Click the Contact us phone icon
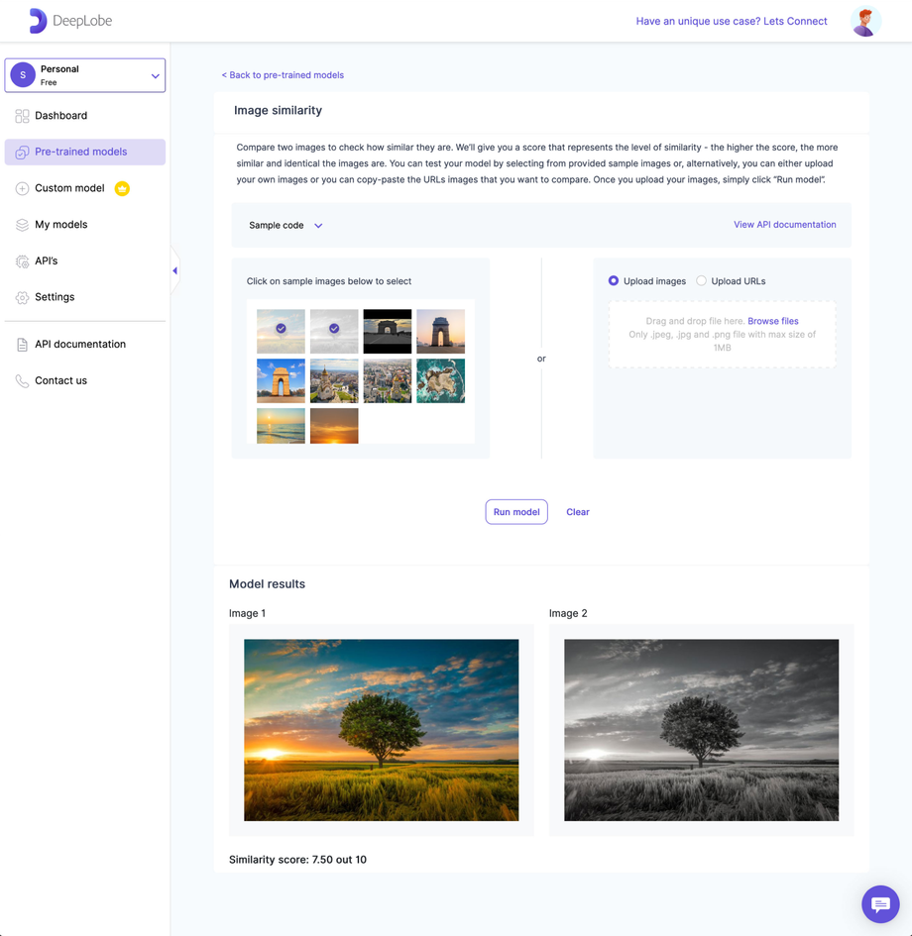Image resolution: width=912 pixels, height=936 pixels. pos(22,381)
